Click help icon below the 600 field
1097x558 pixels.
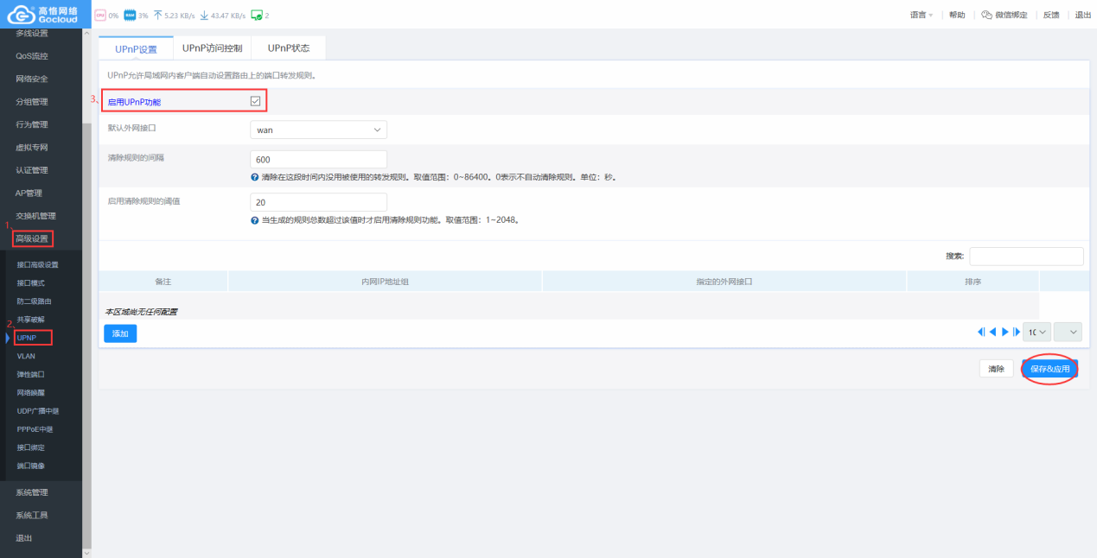[x=255, y=177]
